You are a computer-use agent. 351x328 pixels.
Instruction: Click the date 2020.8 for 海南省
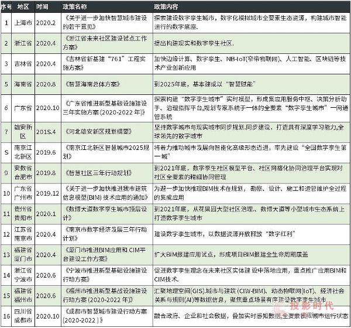point(46,84)
